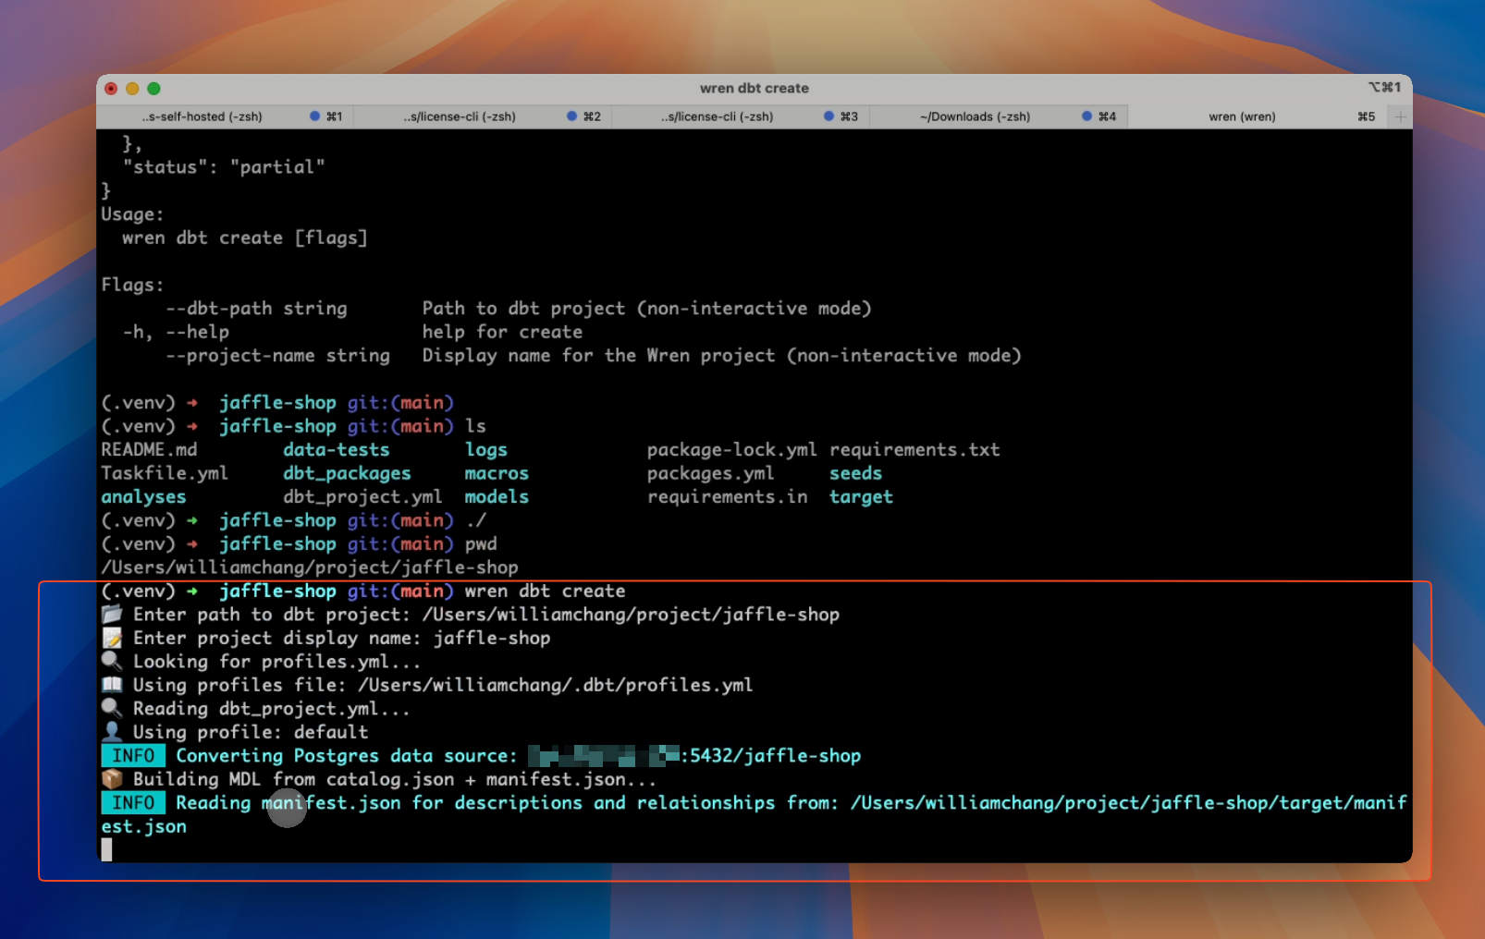The width and height of the screenshot is (1485, 939).
Task: Select the wren (wren) tab
Action: [x=1241, y=116]
